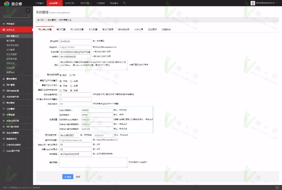The width and height of the screenshot is (282, 190).
Task: Click the bookmark icon beside Logo图片管理
Action: point(3,151)
